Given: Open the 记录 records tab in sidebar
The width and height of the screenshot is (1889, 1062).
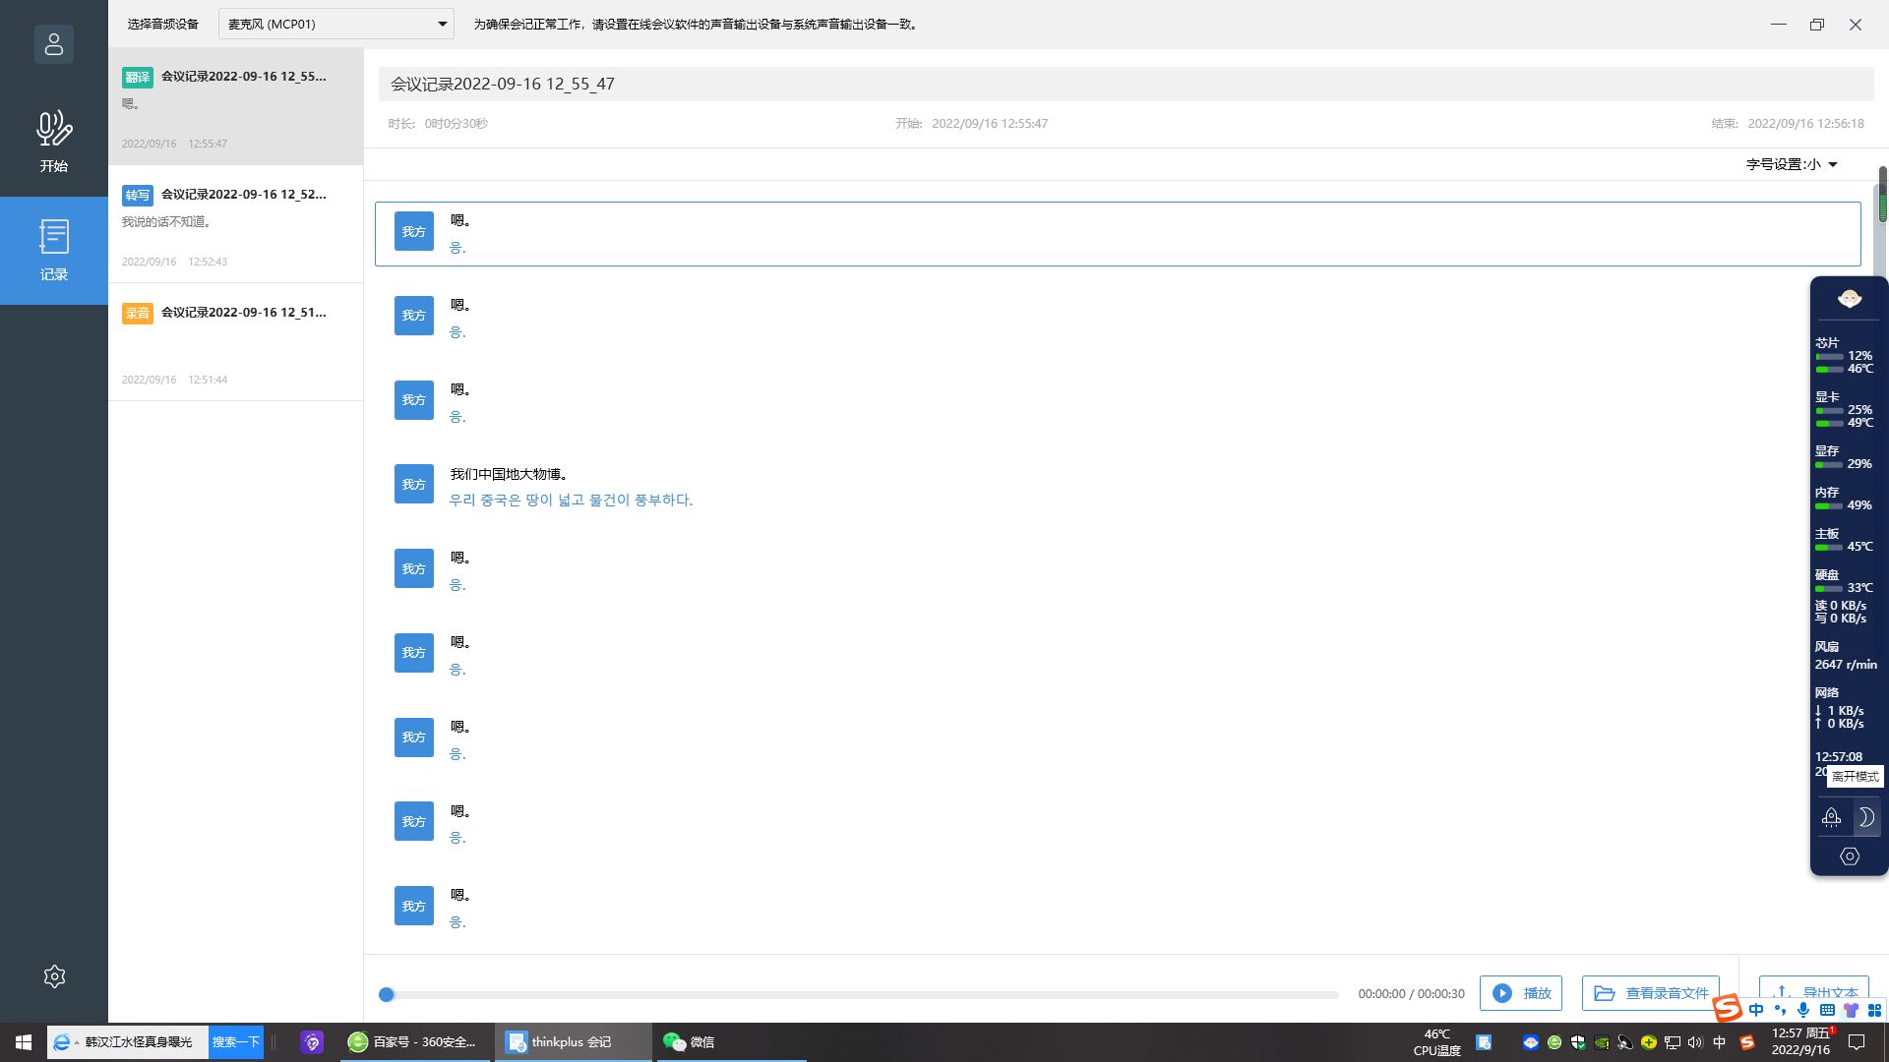Looking at the screenshot, I should pyautogui.click(x=54, y=251).
